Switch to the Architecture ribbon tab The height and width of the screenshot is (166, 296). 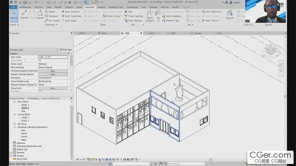[x=25, y=7]
